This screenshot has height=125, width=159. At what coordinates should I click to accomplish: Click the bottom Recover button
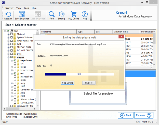click(144, 115)
